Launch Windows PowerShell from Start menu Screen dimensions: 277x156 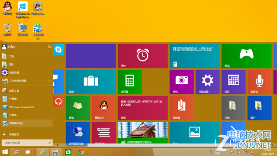[x=27, y=107]
